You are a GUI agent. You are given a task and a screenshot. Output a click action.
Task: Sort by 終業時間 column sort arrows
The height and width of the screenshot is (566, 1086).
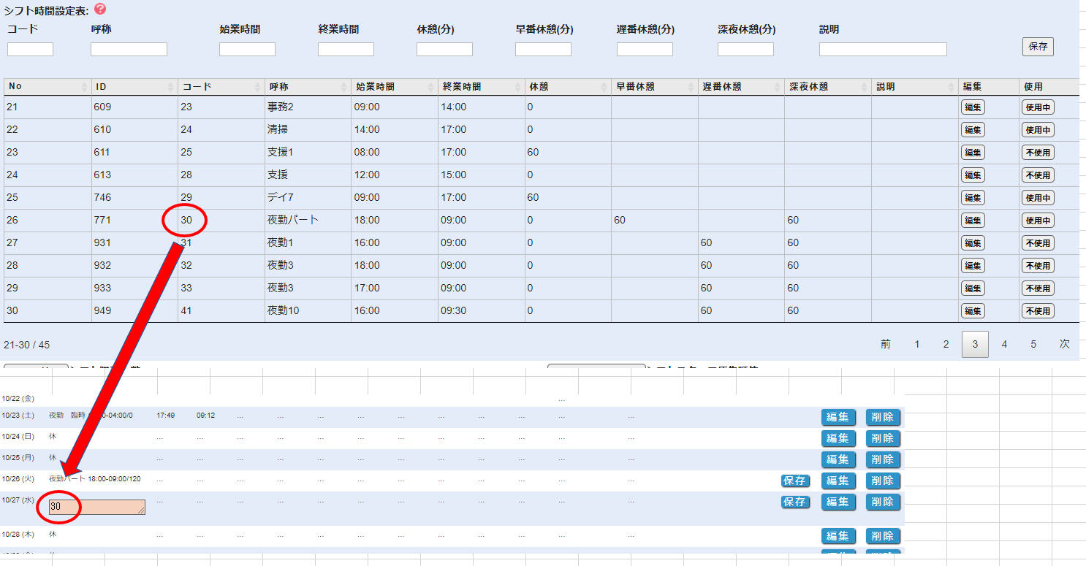tap(518, 87)
